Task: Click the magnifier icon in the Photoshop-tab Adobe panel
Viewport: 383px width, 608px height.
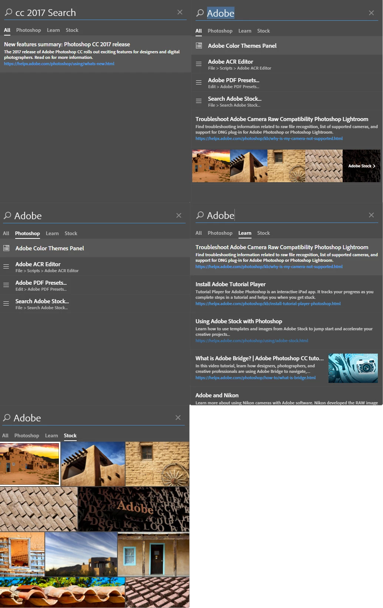Action: tap(7, 216)
